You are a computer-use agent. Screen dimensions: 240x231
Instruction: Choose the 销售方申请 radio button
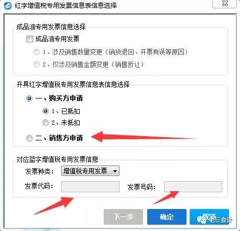29,138
